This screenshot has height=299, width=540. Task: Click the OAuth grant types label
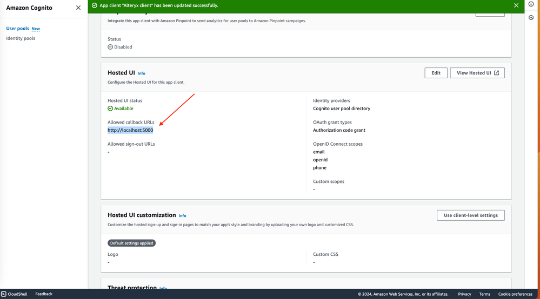(x=332, y=123)
